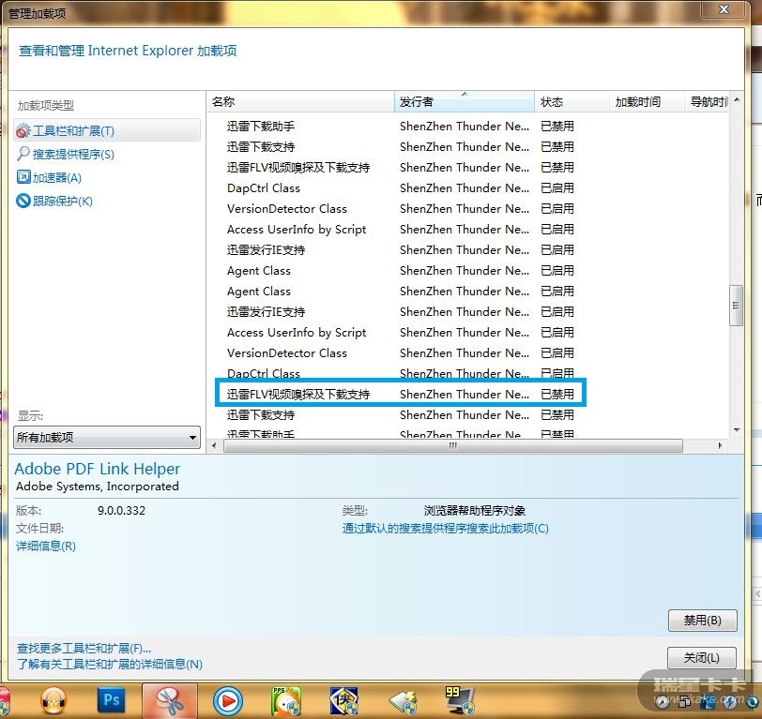Click the Snipping Tool scissors taskbar icon
Image resolution: width=762 pixels, height=719 pixels.
tap(170, 701)
